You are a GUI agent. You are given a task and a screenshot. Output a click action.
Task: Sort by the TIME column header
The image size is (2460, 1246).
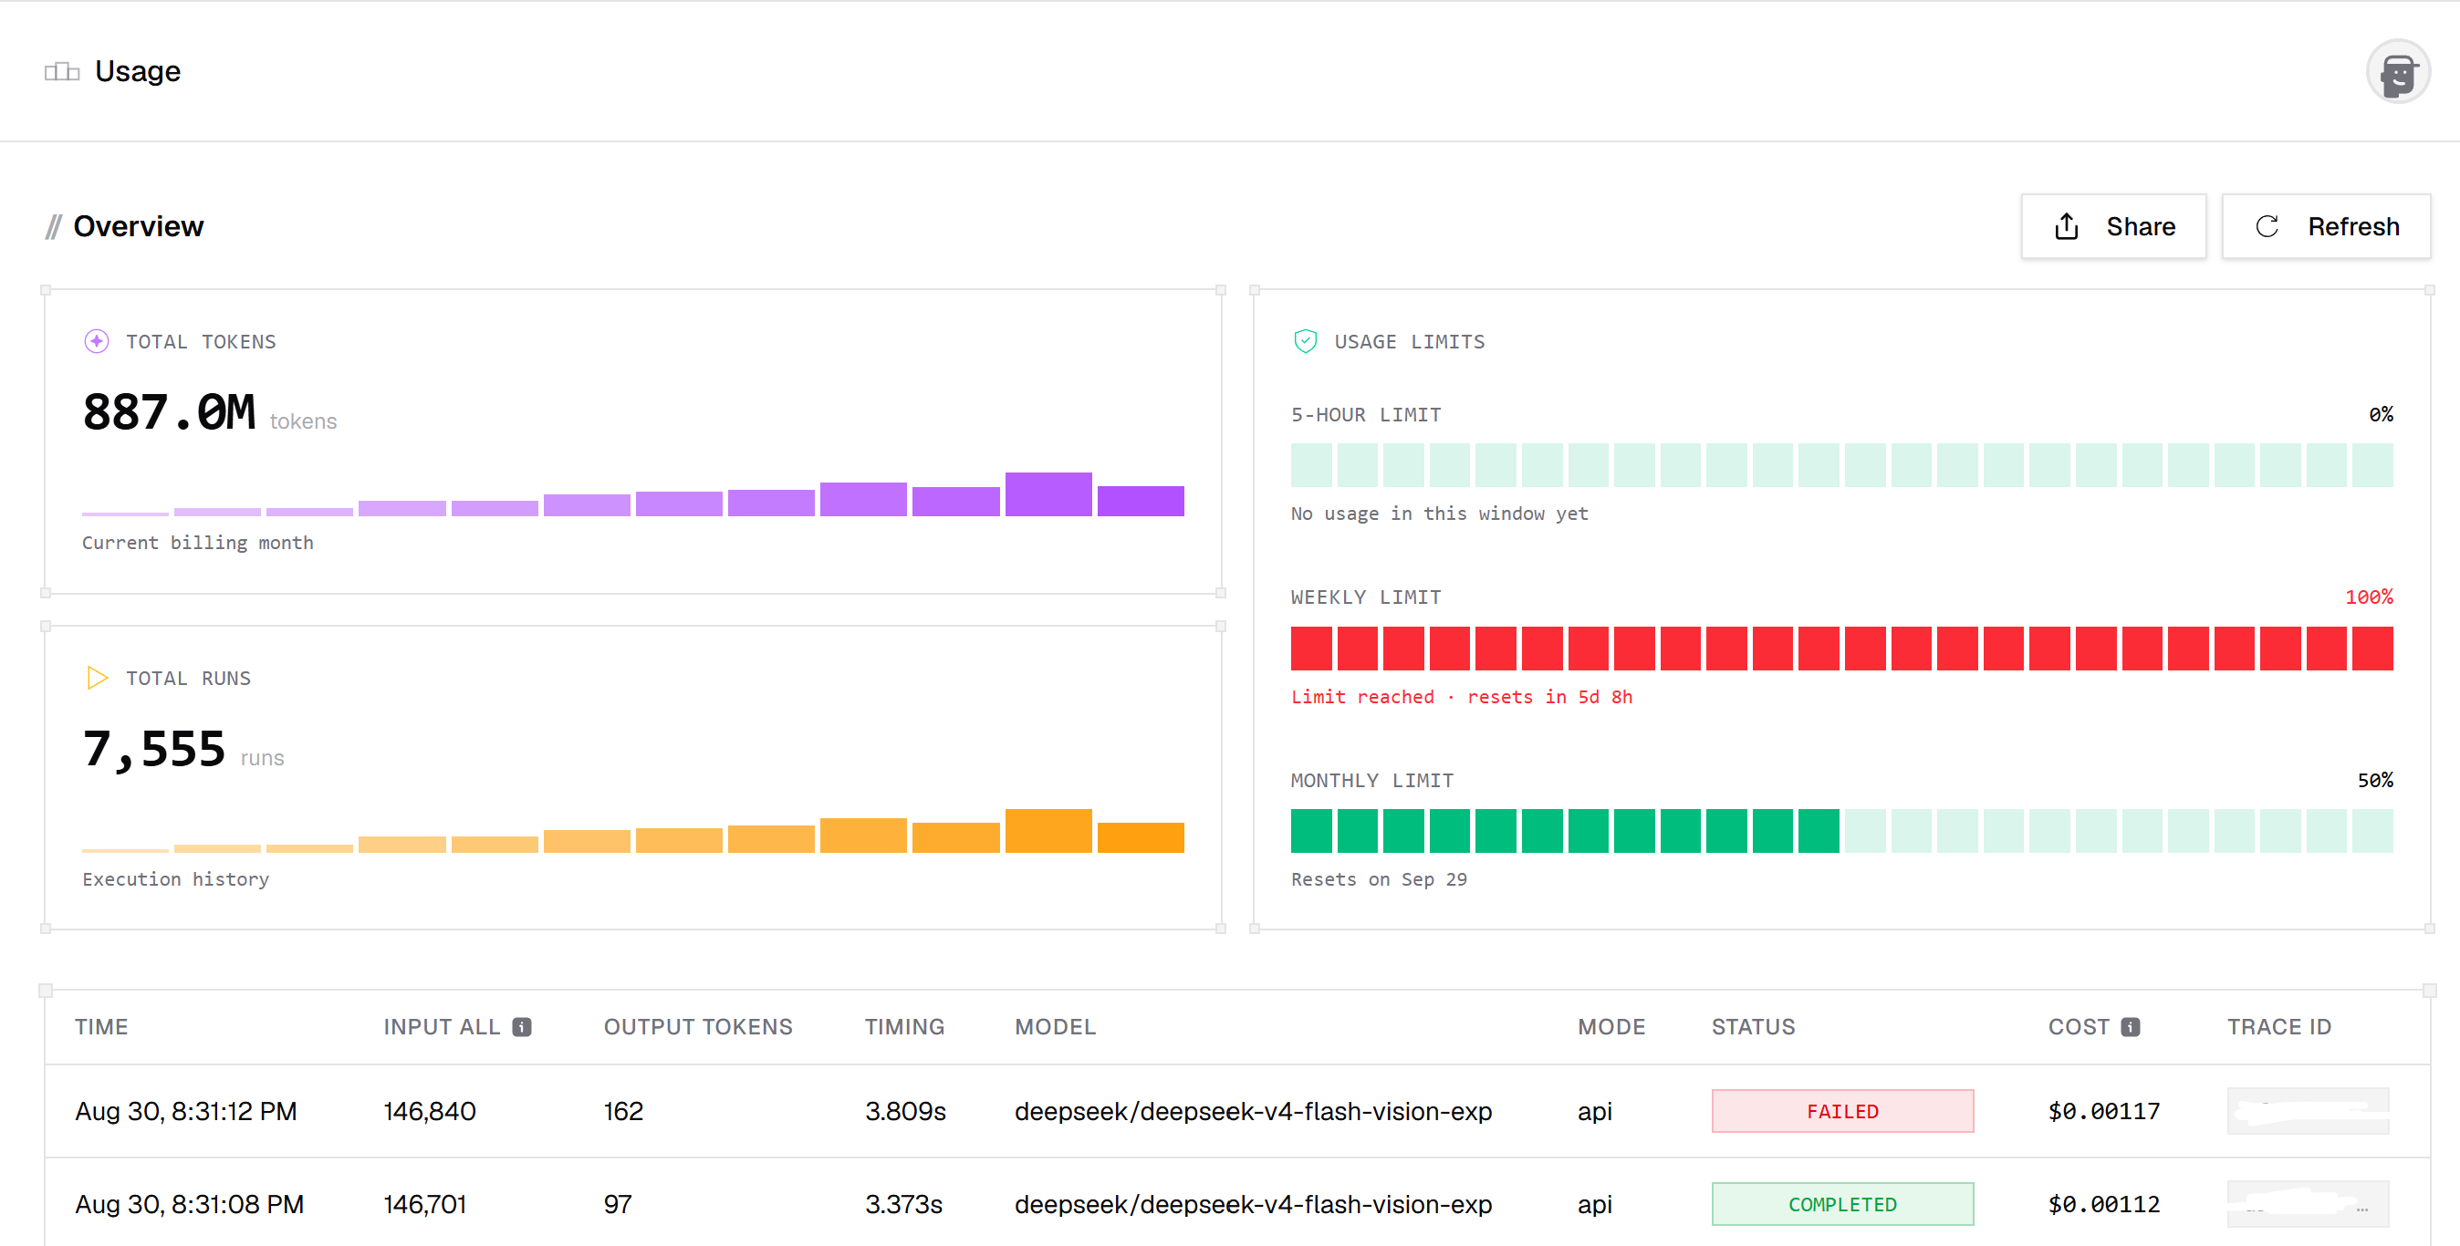click(101, 1027)
